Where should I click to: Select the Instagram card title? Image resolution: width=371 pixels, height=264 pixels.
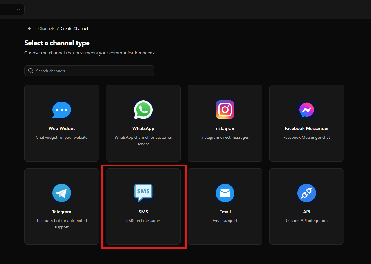(225, 129)
